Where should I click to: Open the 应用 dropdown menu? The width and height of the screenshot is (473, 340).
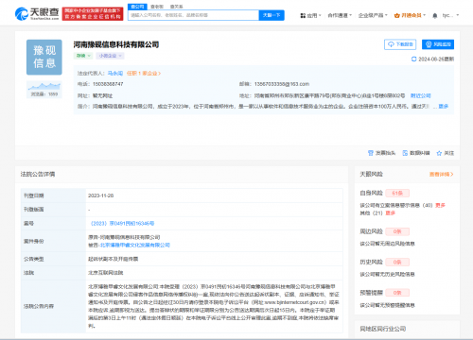[310, 15]
